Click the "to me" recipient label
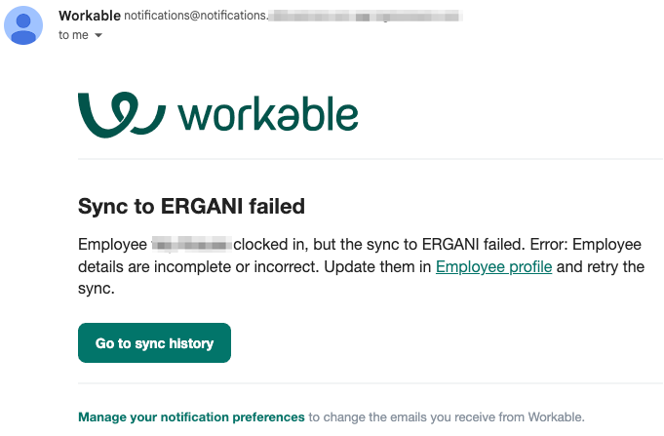 pos(73,35)
